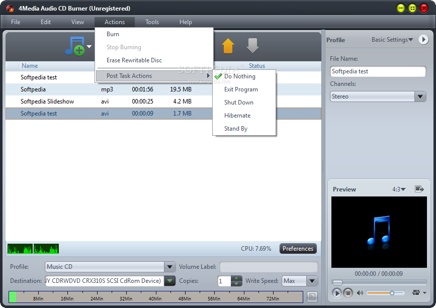This screenshot has height=308, width=436.
Task: Open the player mode switch icon
Action: (x=416, y=292)
